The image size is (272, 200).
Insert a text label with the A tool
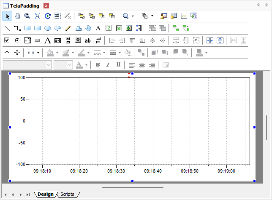[98, 28]
